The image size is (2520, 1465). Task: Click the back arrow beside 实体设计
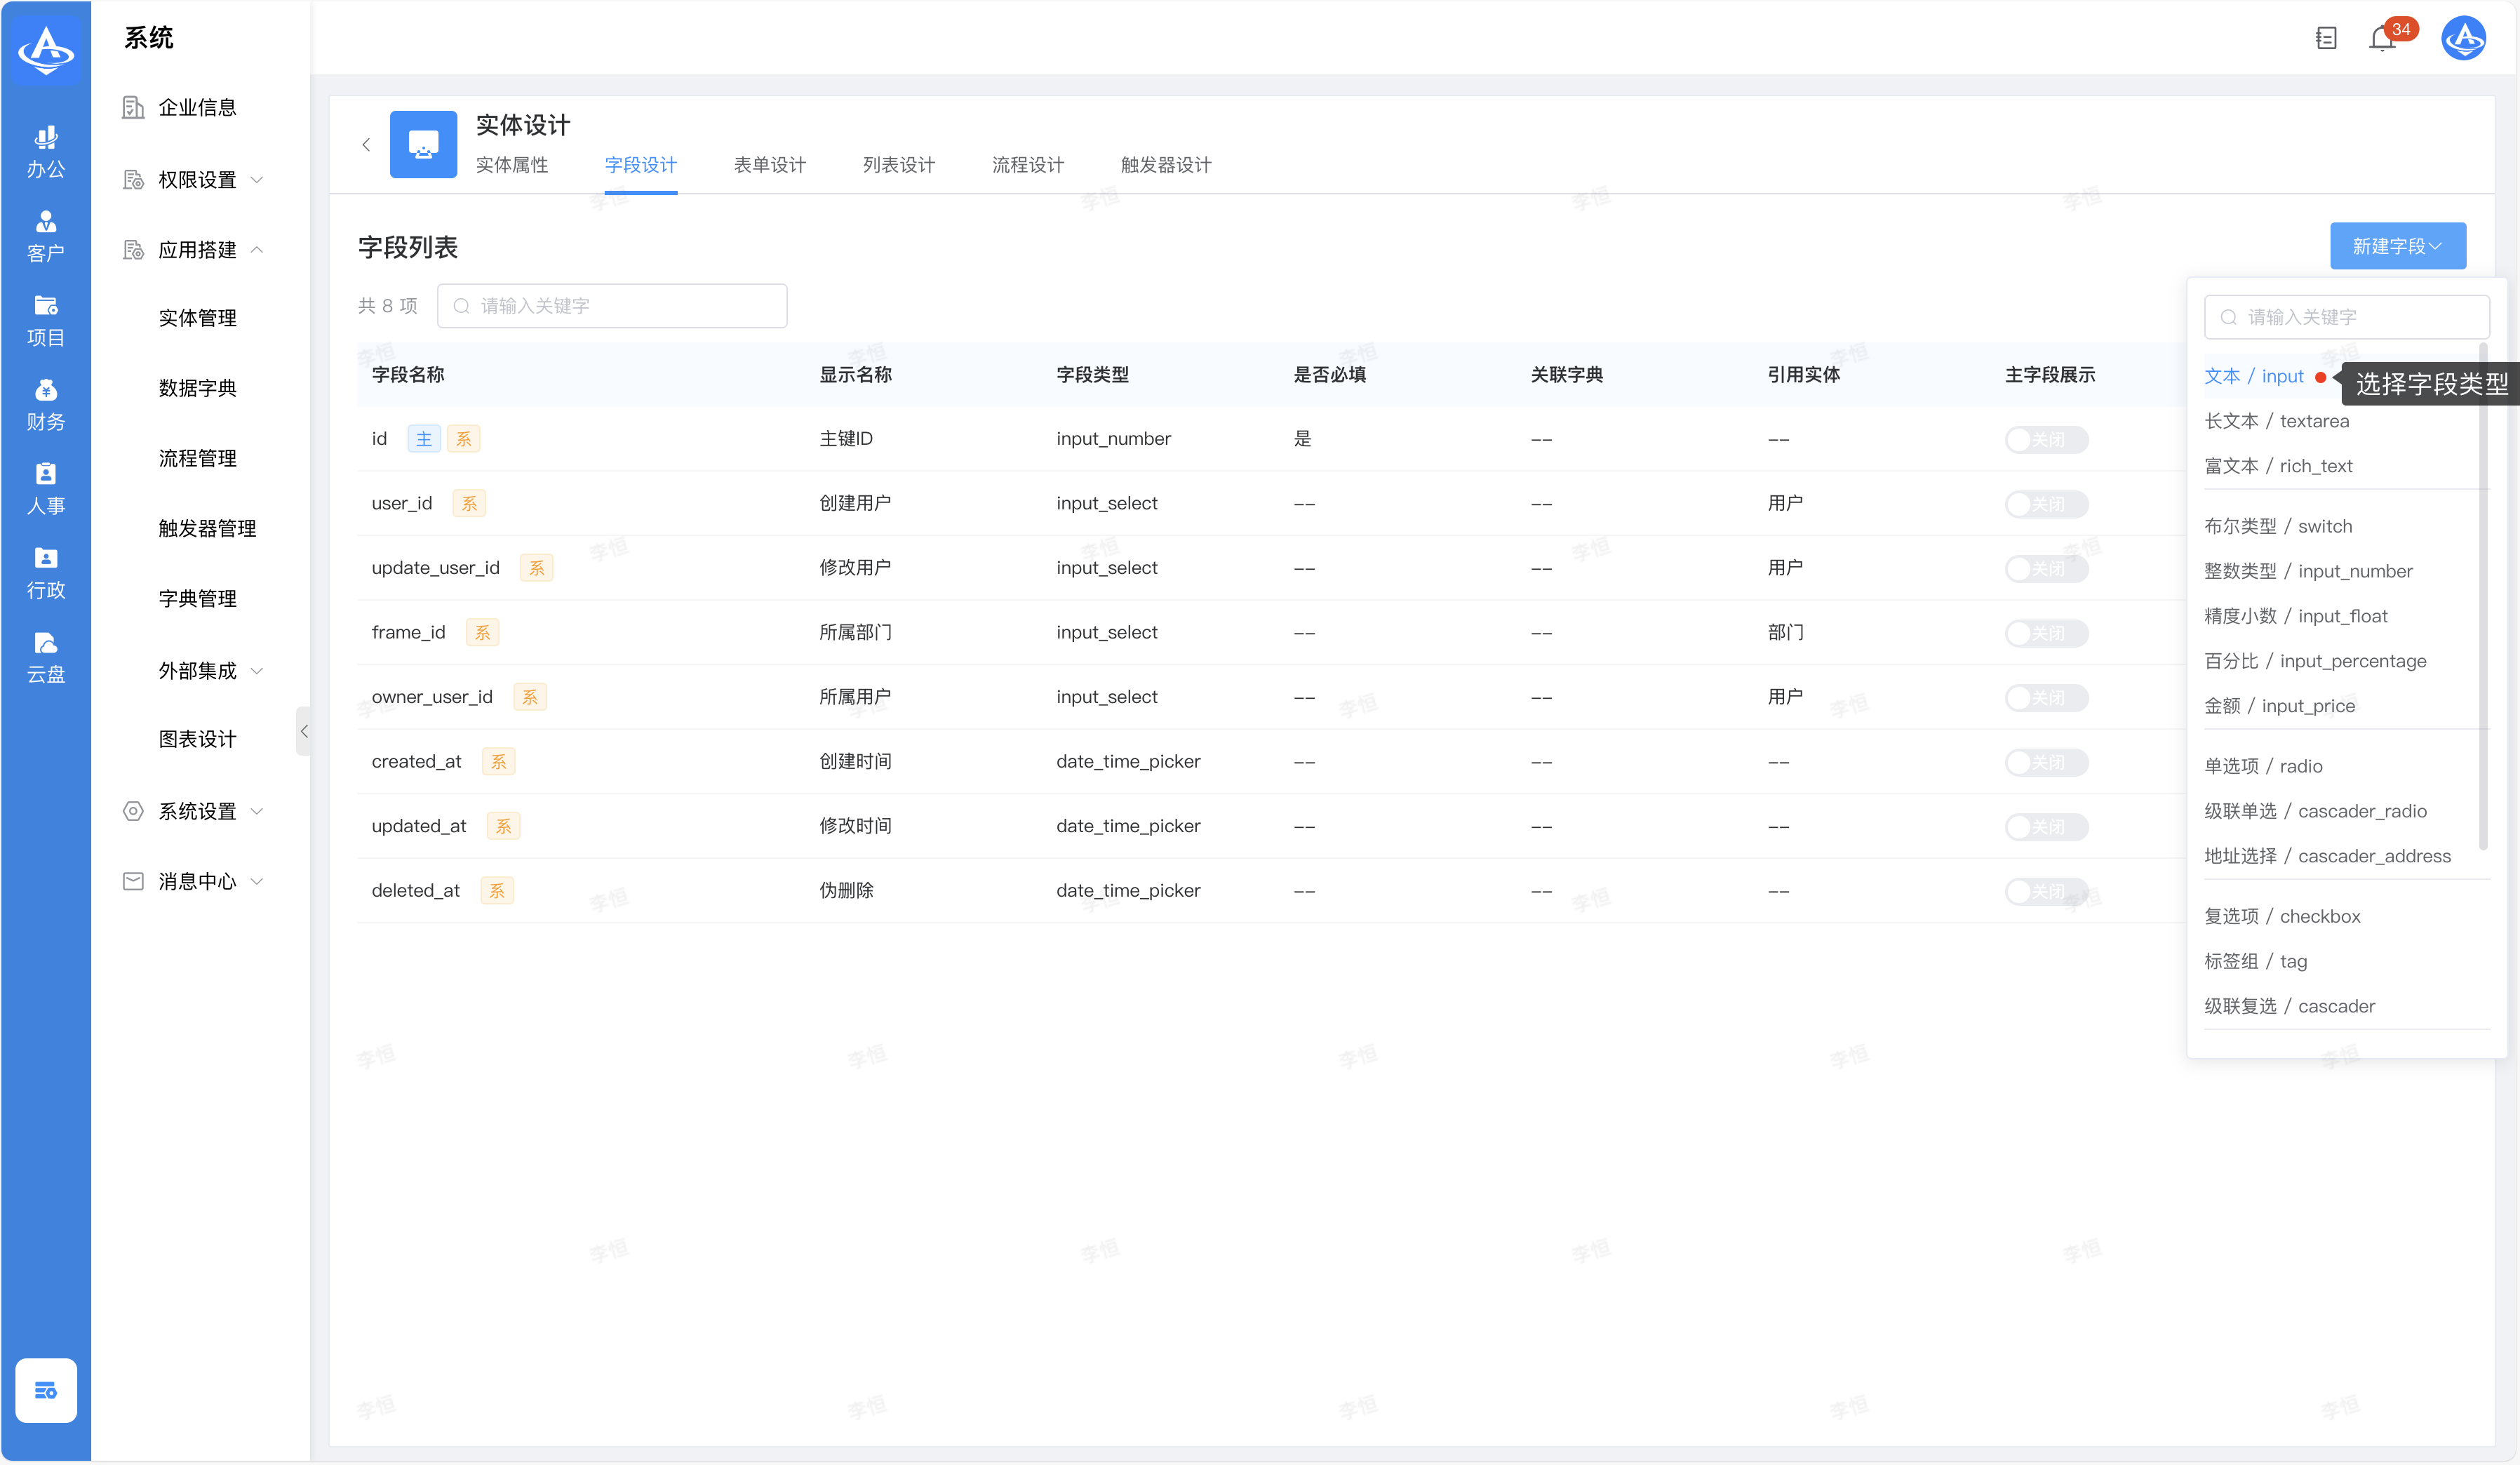(x=366, y=145)
